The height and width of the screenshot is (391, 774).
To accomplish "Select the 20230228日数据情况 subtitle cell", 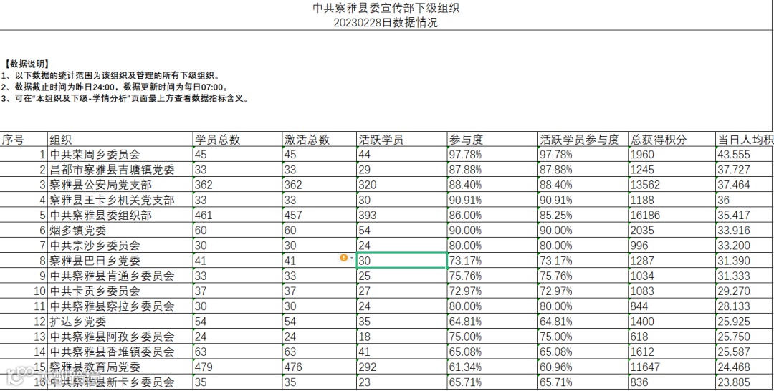I will pyautogui.click(x=387, y=23).
